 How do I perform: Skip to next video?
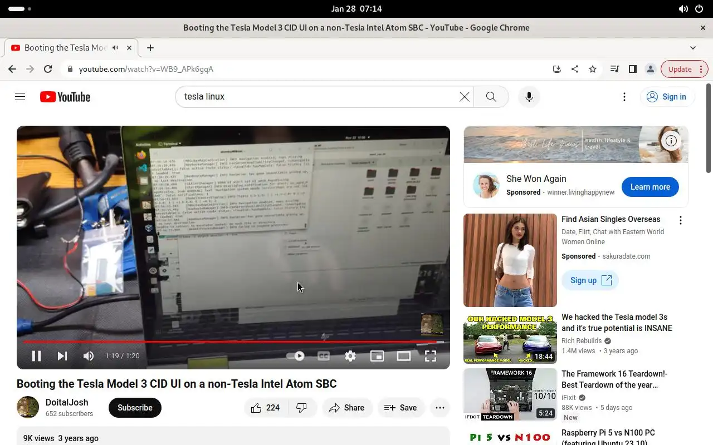[62, 356]
